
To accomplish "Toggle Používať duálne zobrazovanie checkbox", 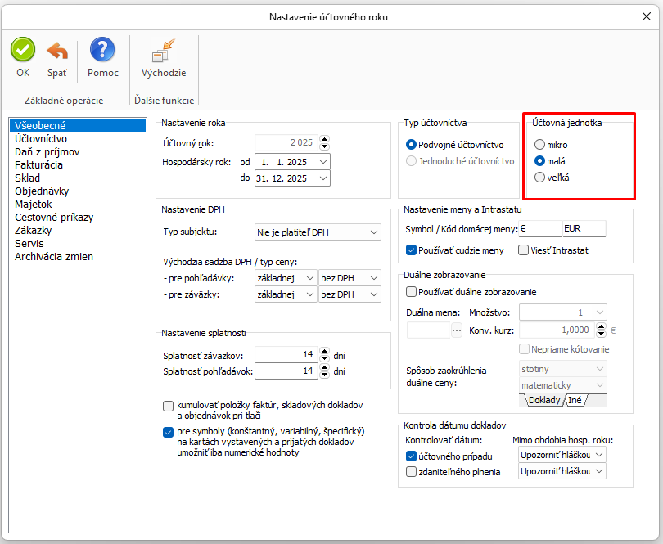I will (x=412, y=292).
